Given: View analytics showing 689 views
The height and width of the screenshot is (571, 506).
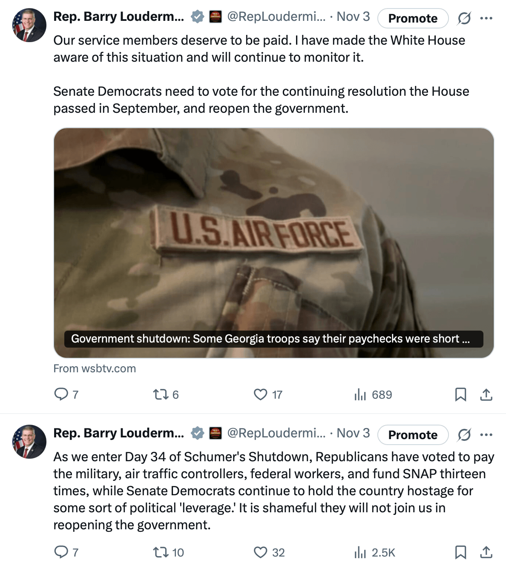Looking at the screenshot, I should 360,394.
